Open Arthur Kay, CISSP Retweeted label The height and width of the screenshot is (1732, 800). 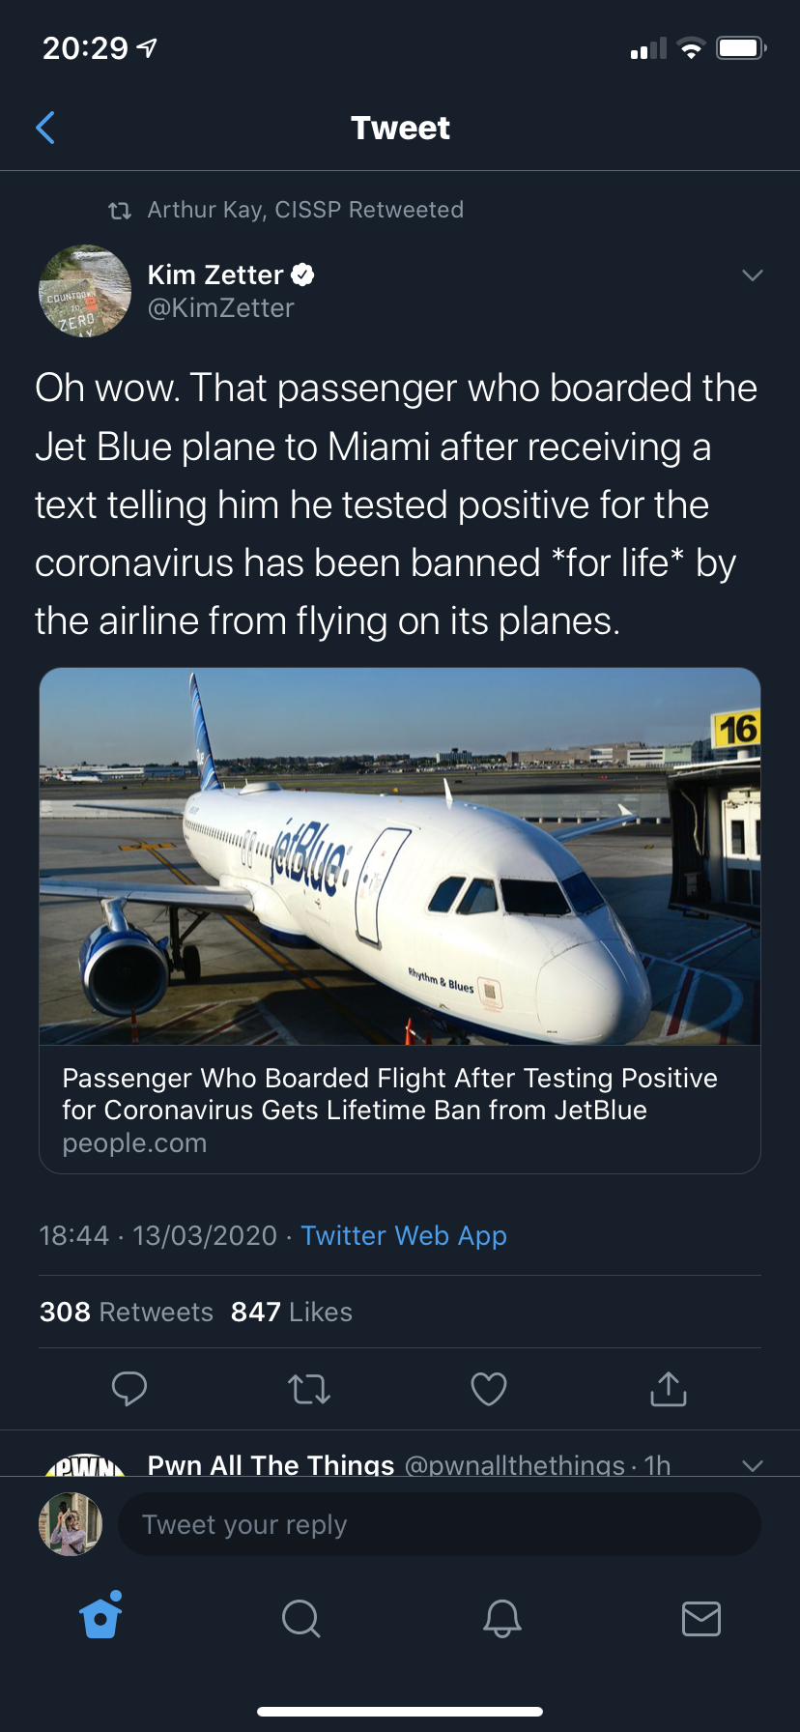[x=304, y=210]
